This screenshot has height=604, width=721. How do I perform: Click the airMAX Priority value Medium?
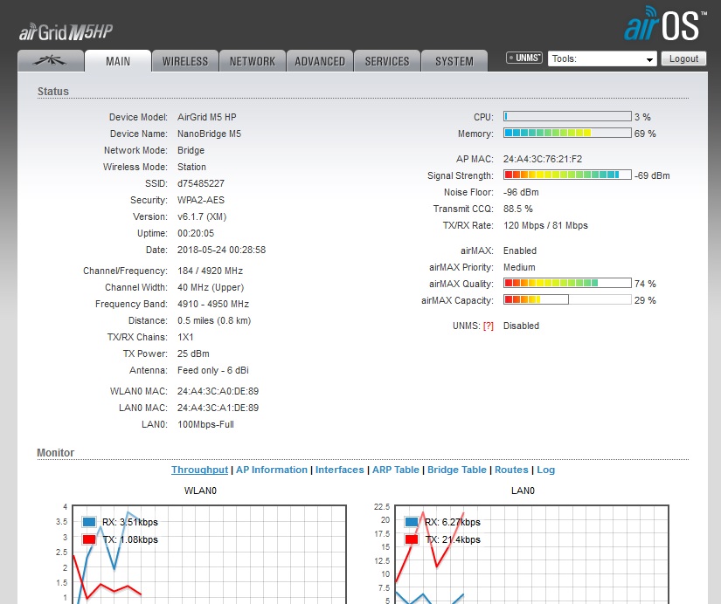click(519, 267)
